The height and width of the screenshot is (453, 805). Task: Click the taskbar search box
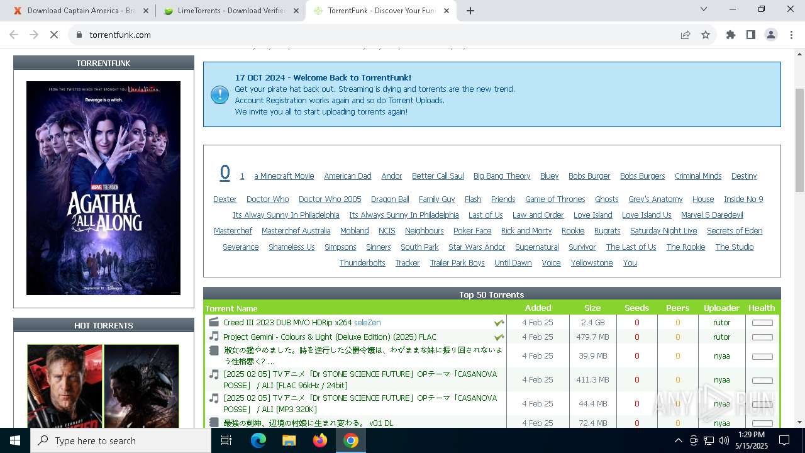121,440
